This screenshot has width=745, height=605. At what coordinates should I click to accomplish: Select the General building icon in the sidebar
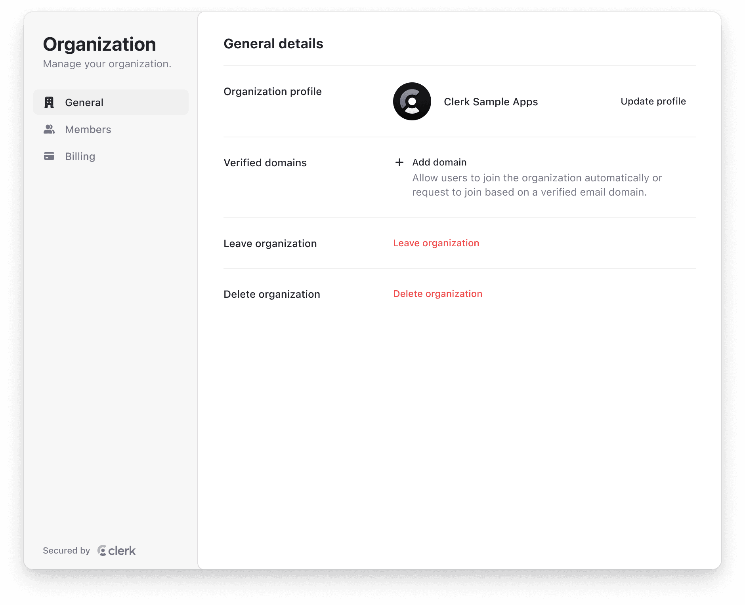pyautogui.click(x=49, y=102)
